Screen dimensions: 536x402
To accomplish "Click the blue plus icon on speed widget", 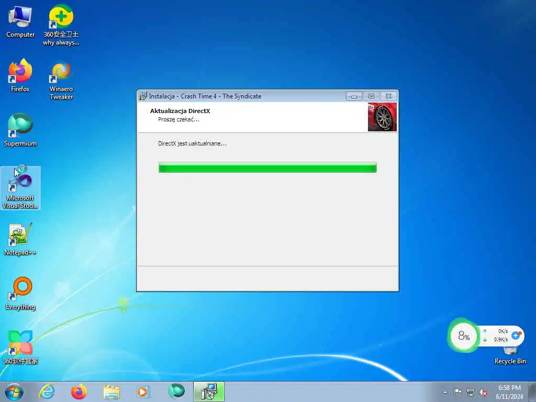I will point(516,336).
